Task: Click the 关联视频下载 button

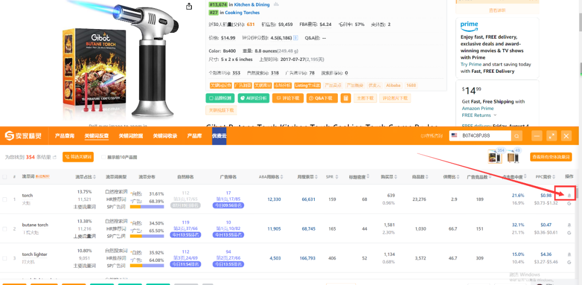Action: (x=221, y=110)
